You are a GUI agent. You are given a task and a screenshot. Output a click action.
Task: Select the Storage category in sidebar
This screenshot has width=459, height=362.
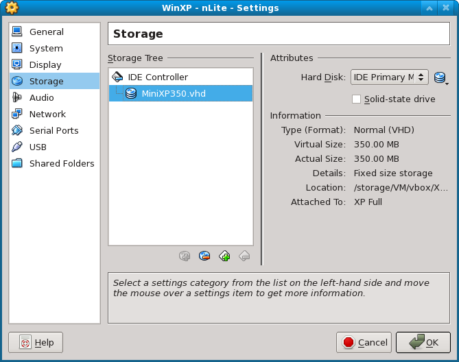(54, 81)
